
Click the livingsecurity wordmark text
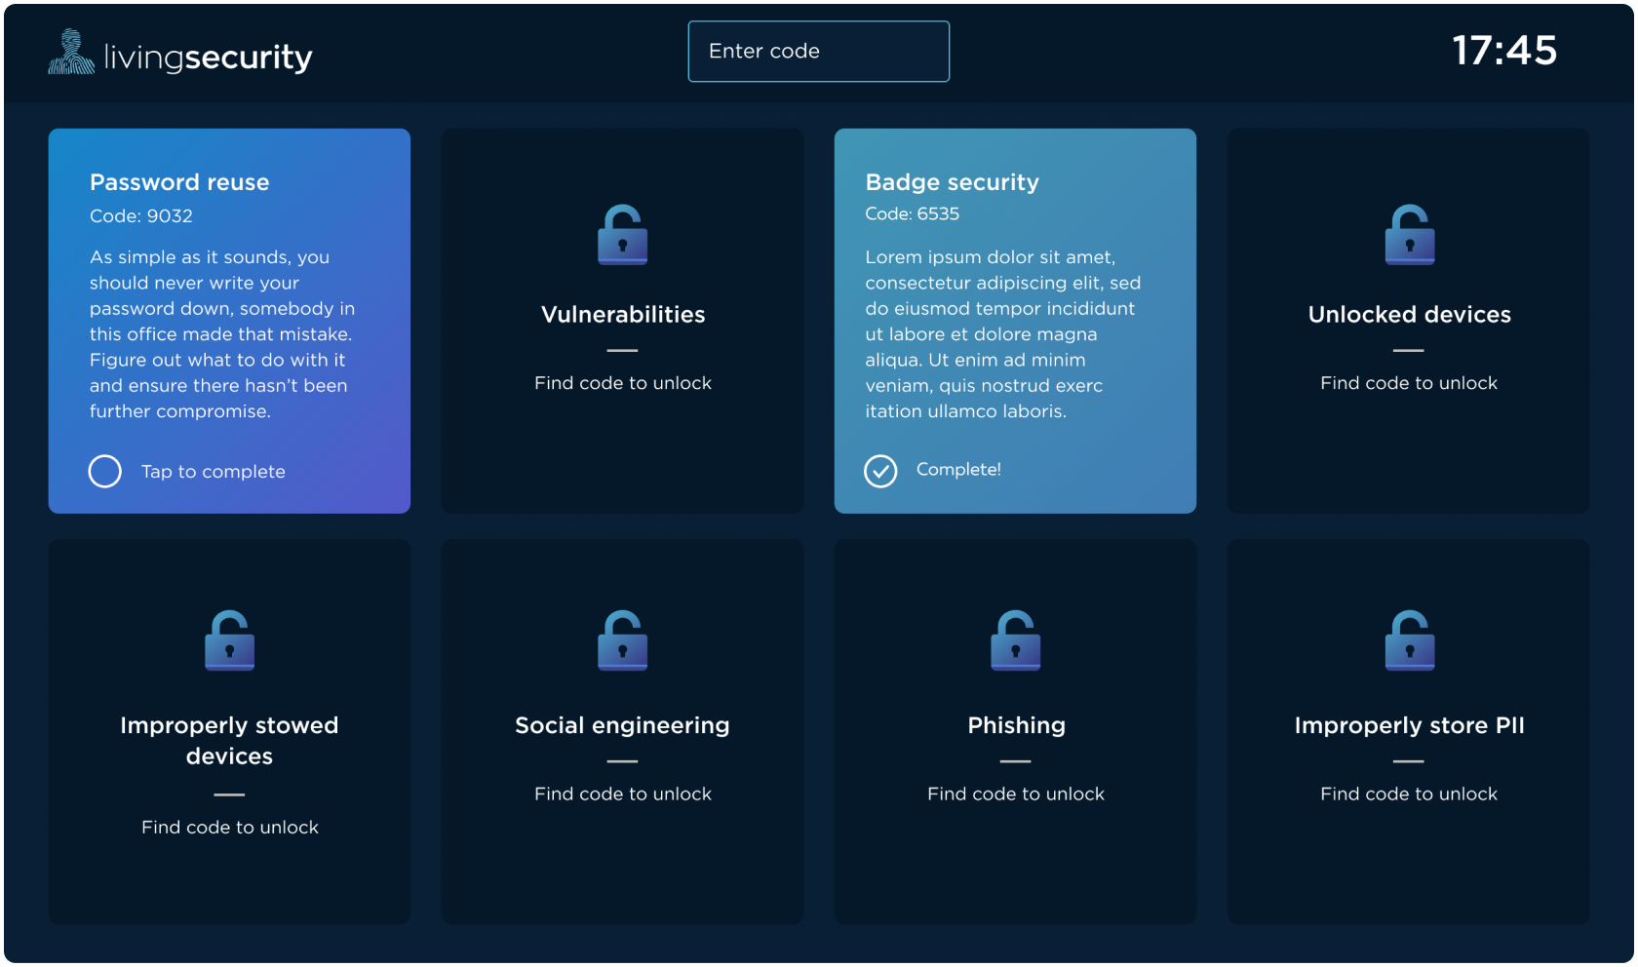208,58
